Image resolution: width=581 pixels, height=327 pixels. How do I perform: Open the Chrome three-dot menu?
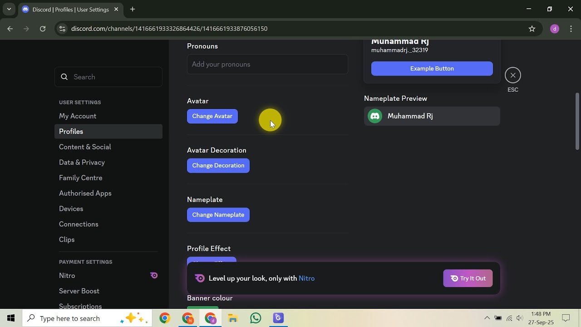571,29
